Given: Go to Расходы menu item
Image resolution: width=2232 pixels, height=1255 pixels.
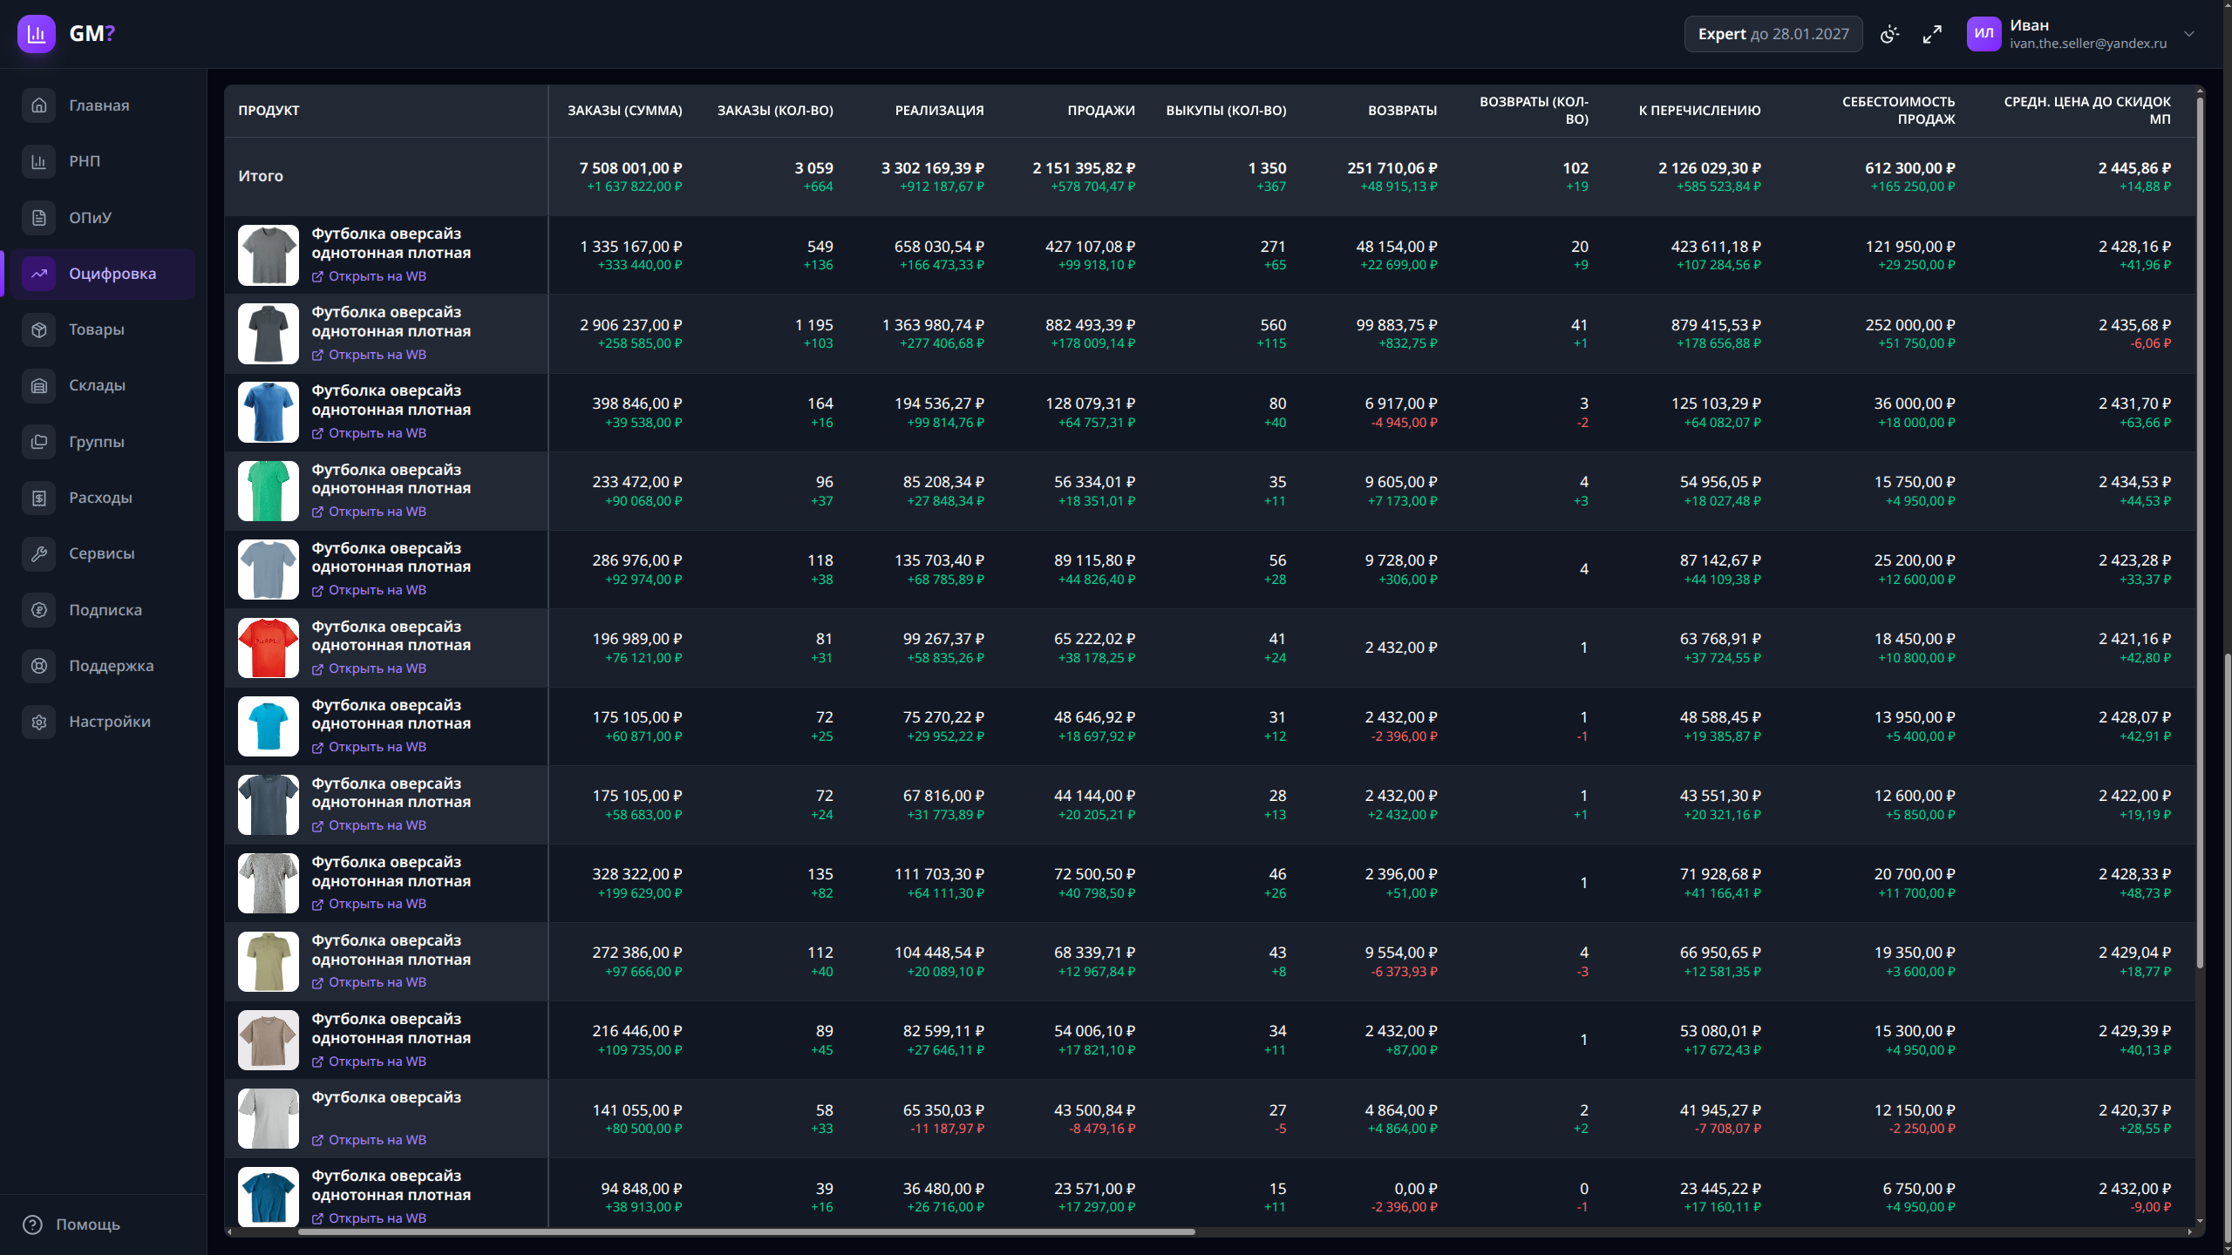Looking at the screenshot, I should pyautogui.click(x=100, y=498).
